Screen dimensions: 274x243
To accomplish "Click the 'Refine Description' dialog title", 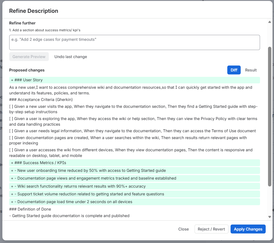I will 34,11.
